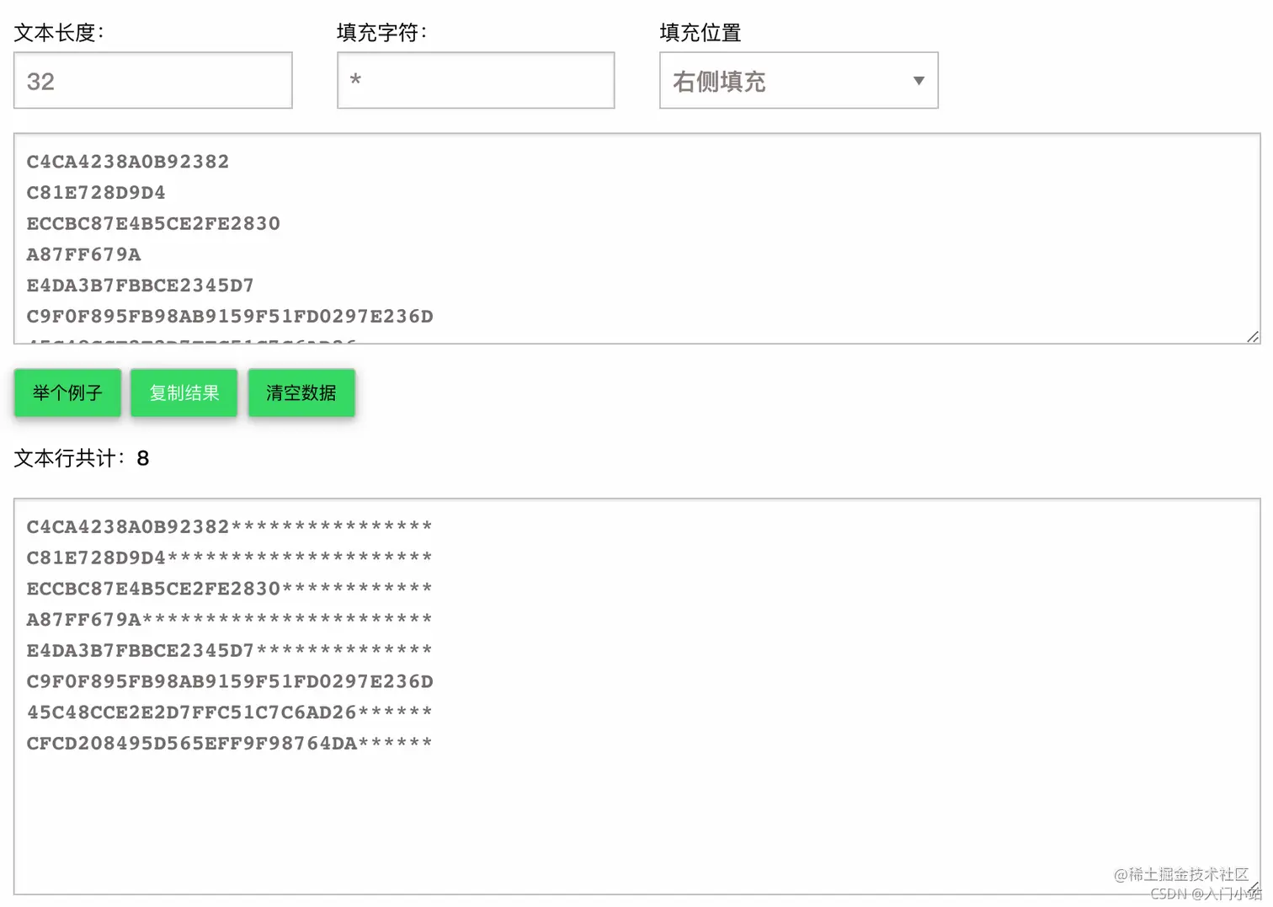Click the 举个例子 button
Image resolution: width=1273 pixels, height=907 pixels.
click(x=67, y=392)
